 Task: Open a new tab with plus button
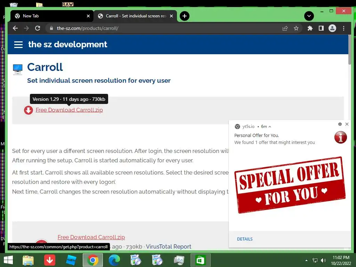185,16
